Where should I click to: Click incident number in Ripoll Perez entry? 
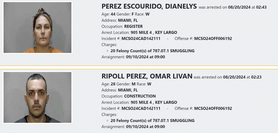(141, 108)
